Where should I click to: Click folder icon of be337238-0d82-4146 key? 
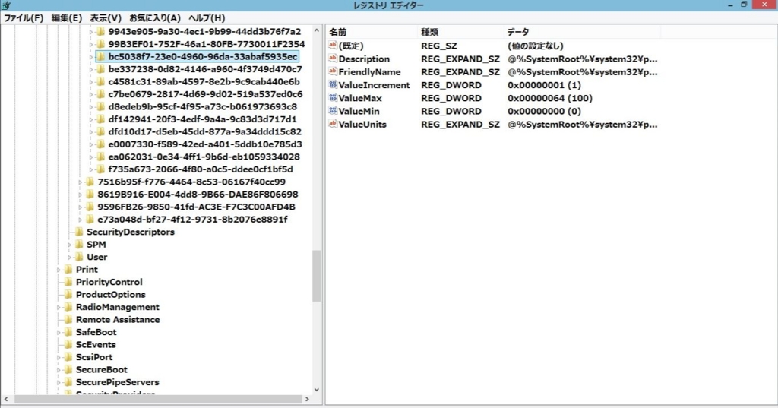[101, 69]
